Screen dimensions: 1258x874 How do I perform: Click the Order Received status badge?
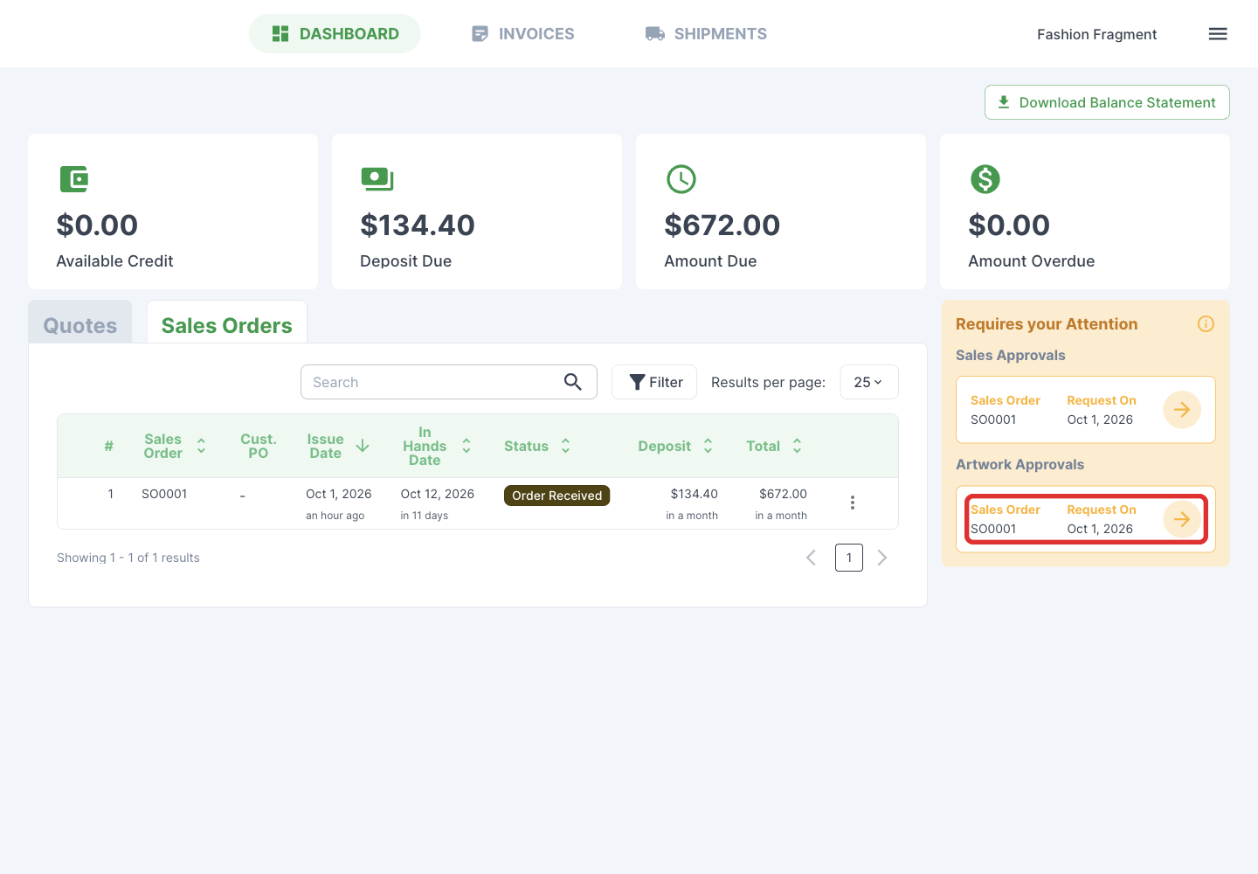[x=557, y=496]
